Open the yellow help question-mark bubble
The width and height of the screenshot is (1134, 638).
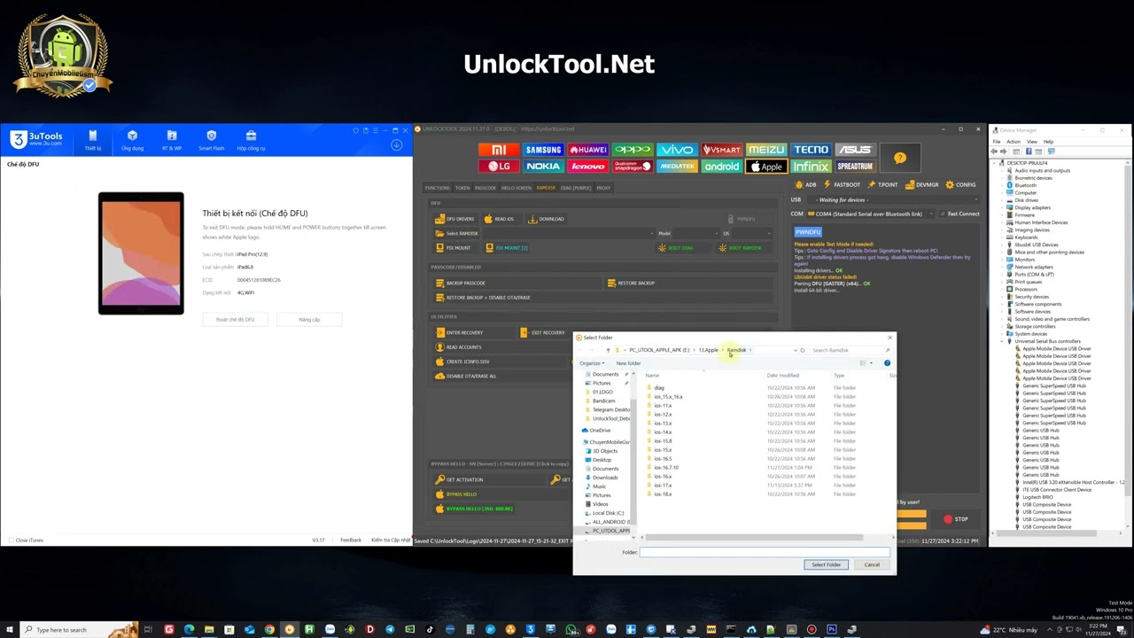(x=900, y=159)
